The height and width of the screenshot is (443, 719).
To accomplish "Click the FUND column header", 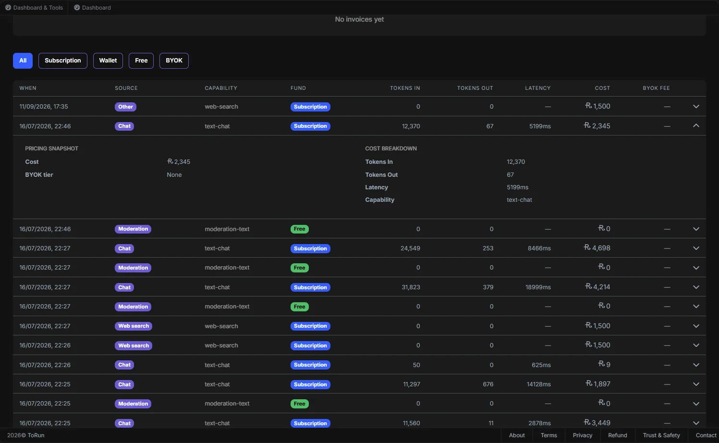I will click(298, 88).
